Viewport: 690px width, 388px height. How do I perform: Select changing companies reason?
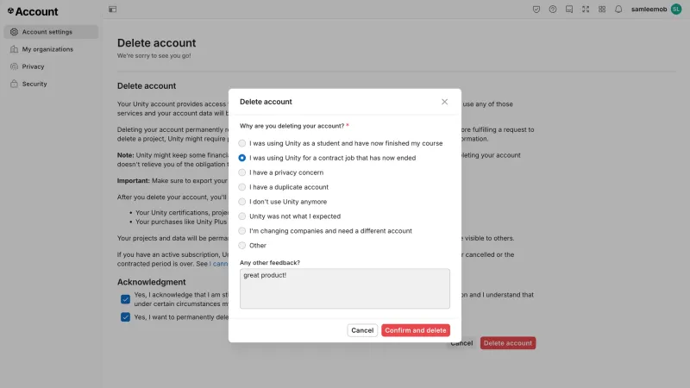[x=242, y=231]
